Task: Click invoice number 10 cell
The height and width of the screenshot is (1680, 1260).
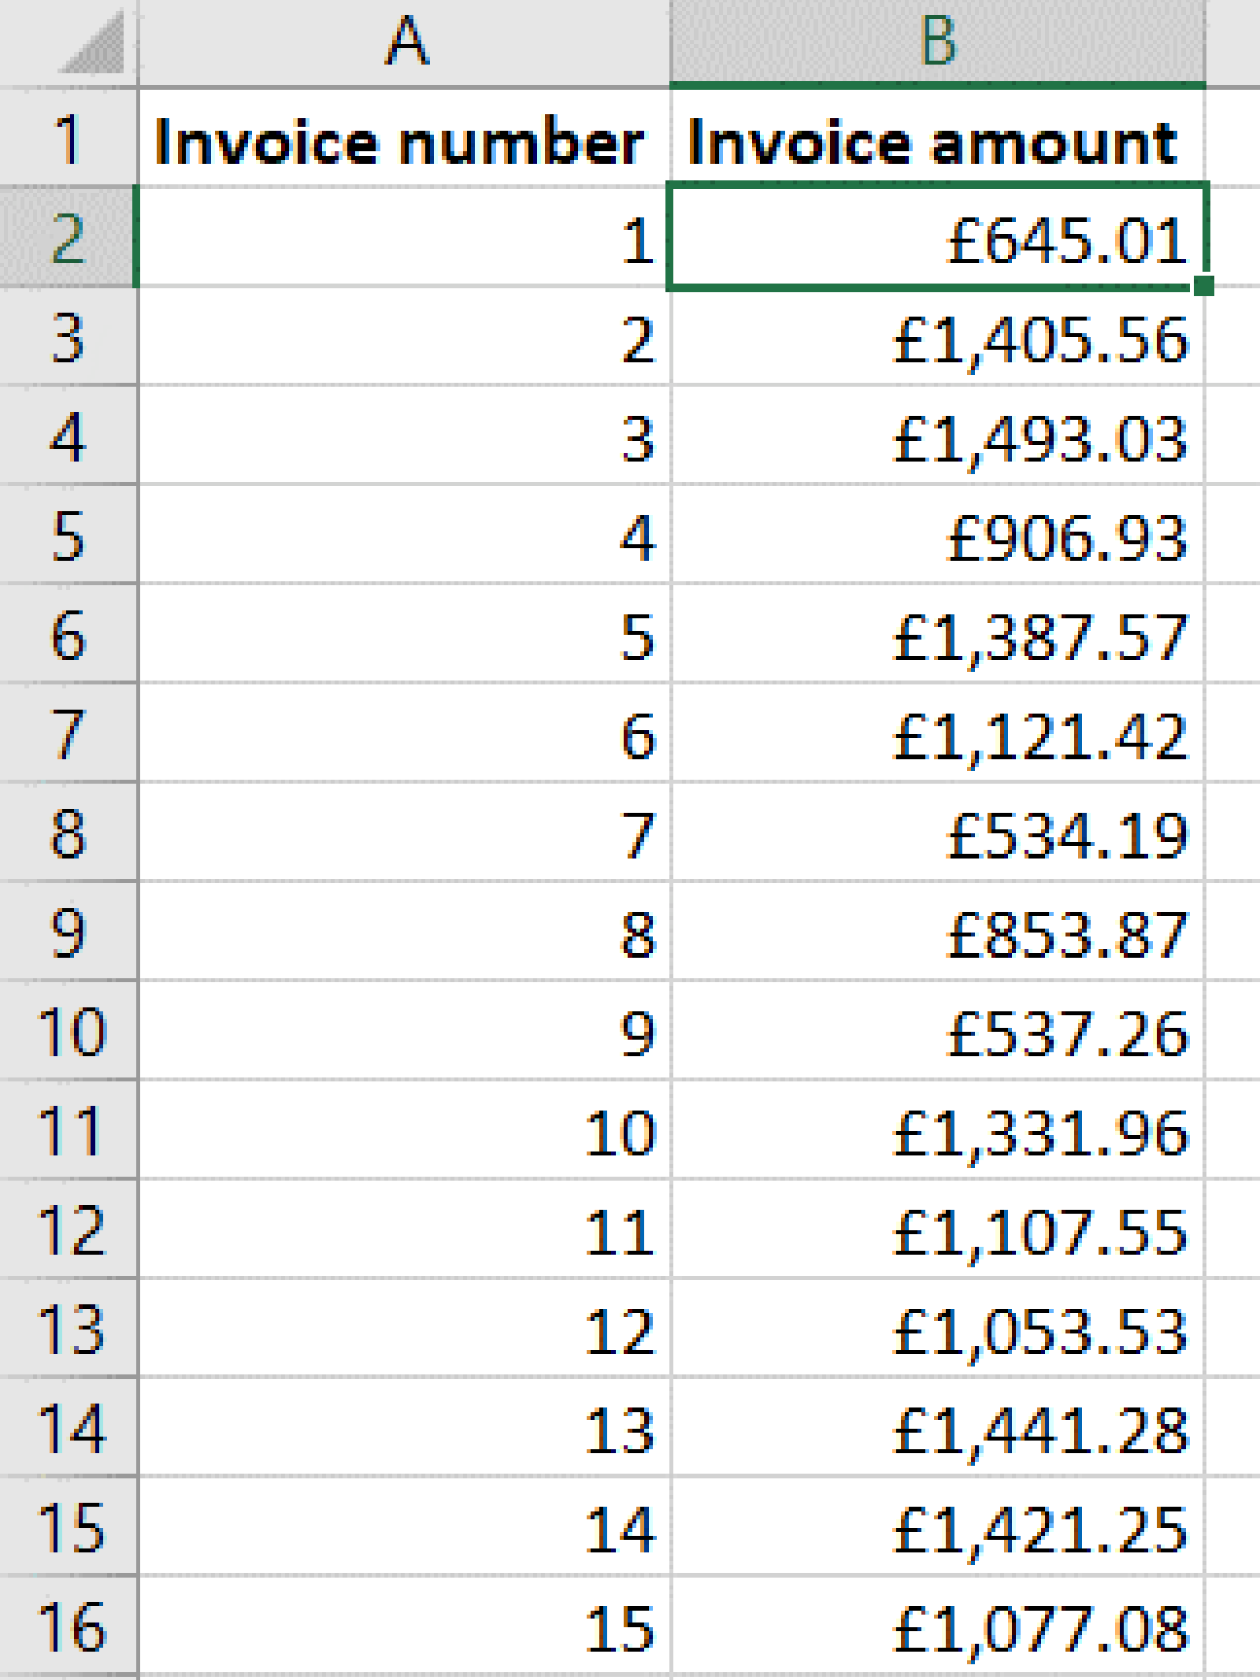Action: click(x=405, y=1132)
